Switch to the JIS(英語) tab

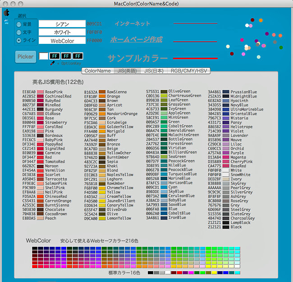127,71
